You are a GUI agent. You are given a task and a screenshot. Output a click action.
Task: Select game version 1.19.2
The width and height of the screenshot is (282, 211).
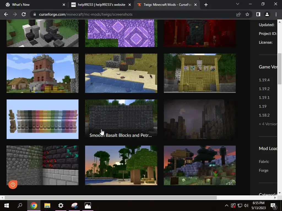[264, 89]
